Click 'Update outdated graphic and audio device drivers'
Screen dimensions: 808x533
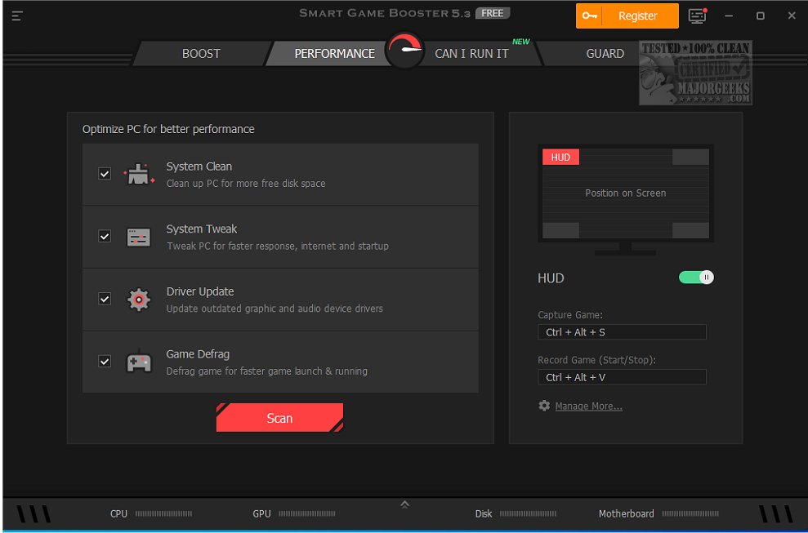point(275,309)
